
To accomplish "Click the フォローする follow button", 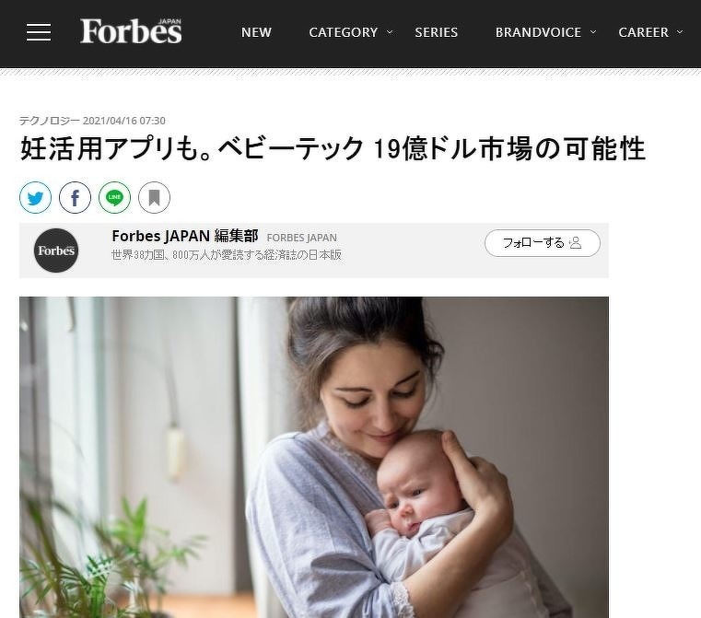I will tap(543, 243).
